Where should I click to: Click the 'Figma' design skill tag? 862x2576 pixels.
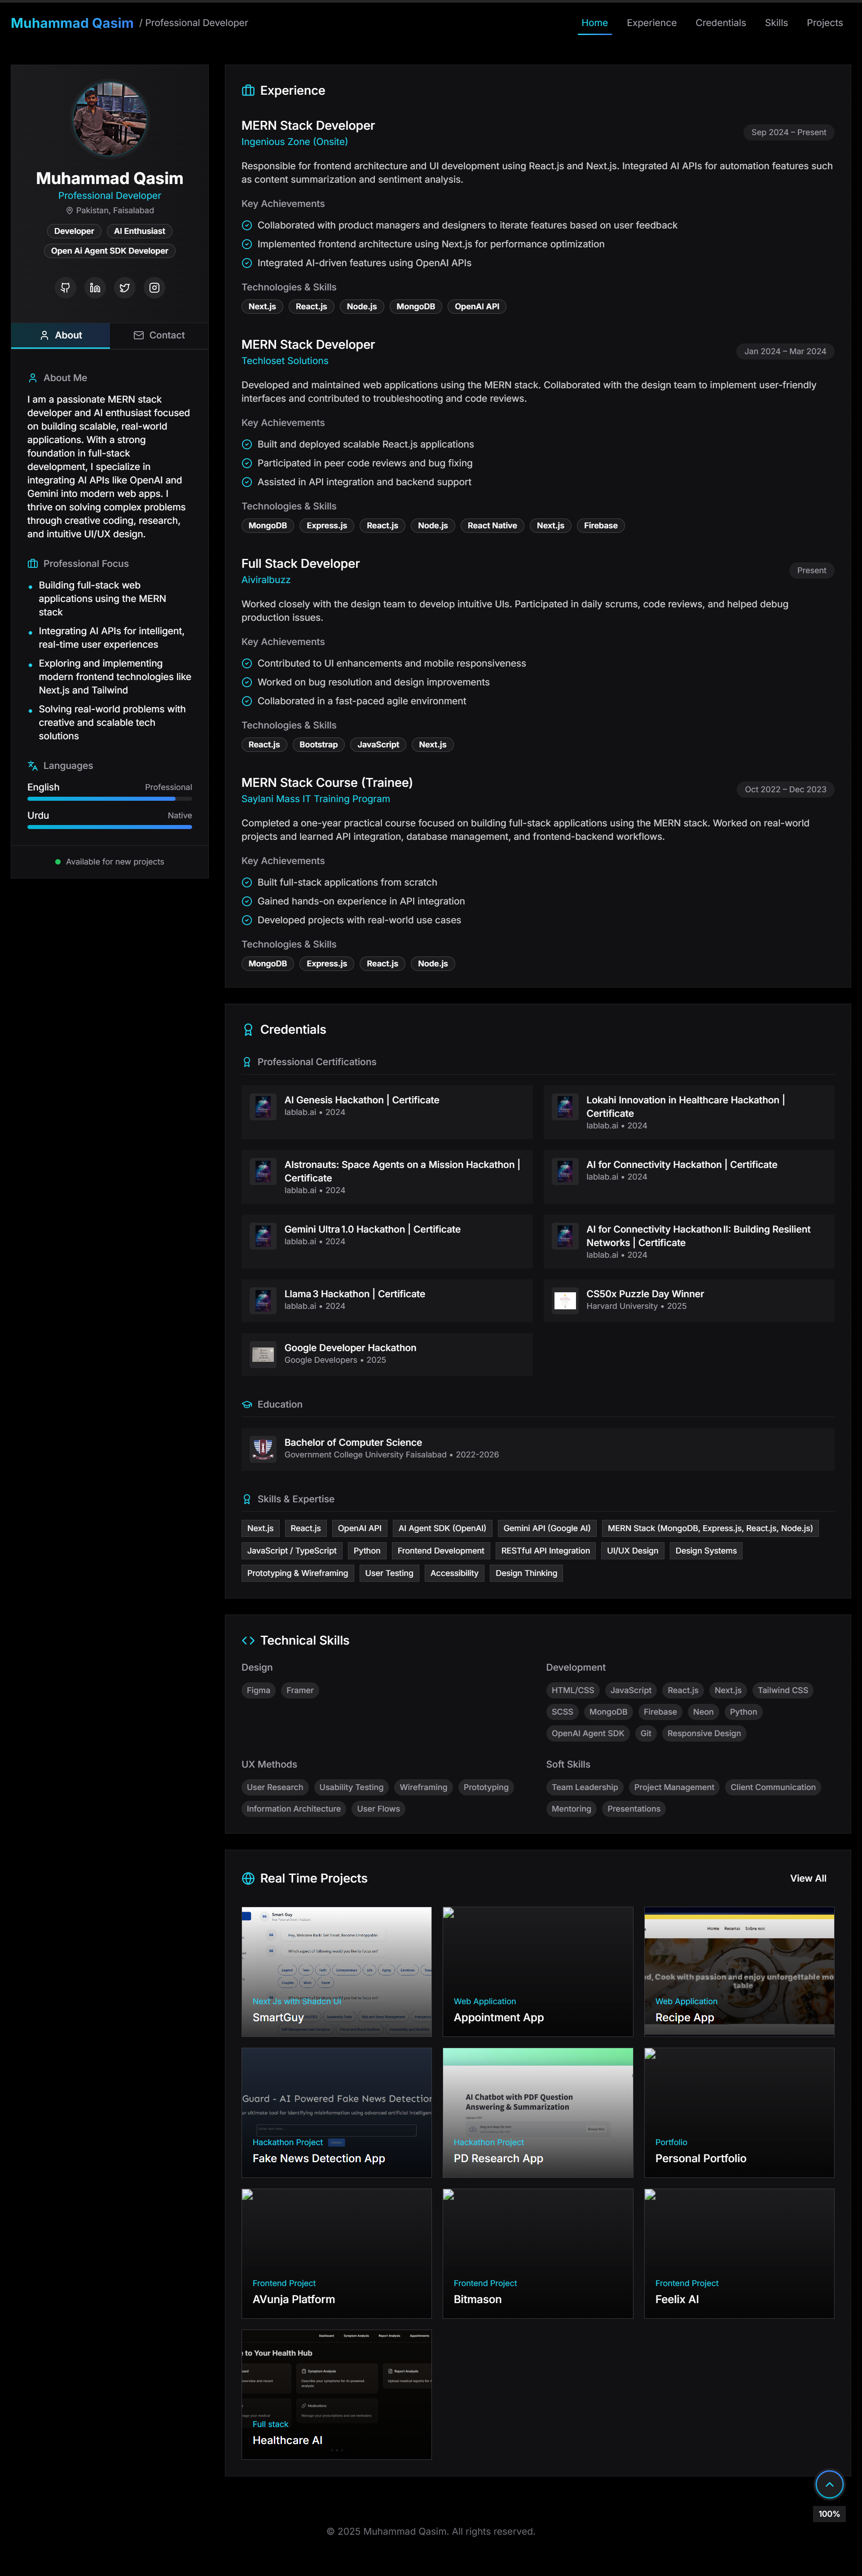pyautogui.click(x=259, y=1691)
